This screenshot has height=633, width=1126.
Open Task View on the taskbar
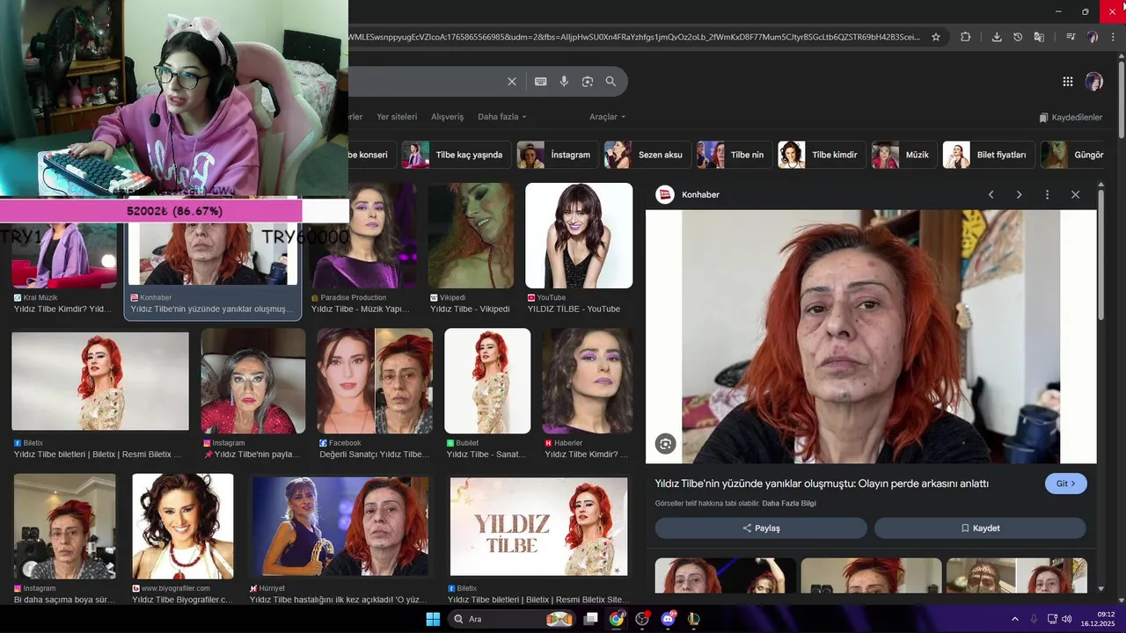[591, 619]
